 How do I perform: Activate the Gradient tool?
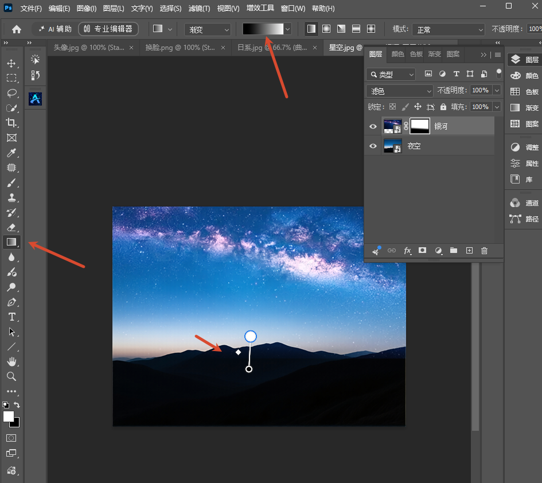(11, 242)
